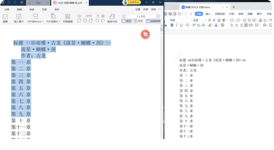Switch to the 插入 ribbon tab
The height and width of the screenshot is (150, 274).
208,14
